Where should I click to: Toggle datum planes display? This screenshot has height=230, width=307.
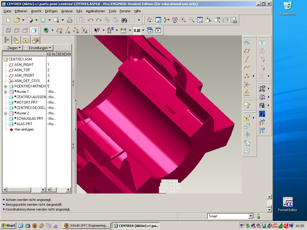pos(59,30)
